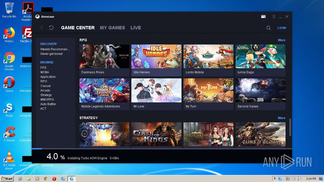Select Never get bored in sidebar
The width and height of the screenshot is (324, 182).
(x=51, y=54)
